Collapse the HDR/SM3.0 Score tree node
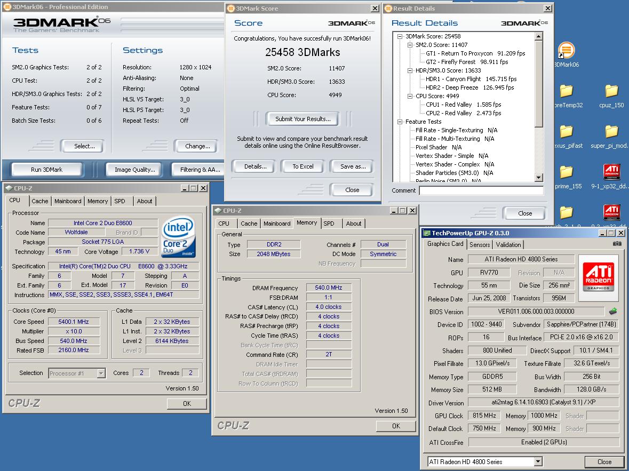Screen dimensions: 629x471 410,70
